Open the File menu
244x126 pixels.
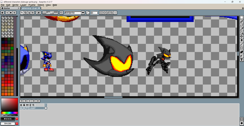[x=2, y=5]
